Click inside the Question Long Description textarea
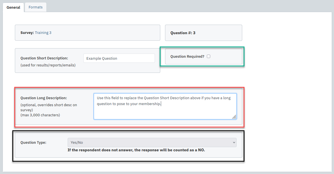The height and width of the screenshot is (174, 334). (165, 111)
